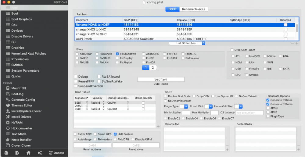Screen dimensions: 305x157
Task: Click the config.plist document icon in title
Action: point(144,2)
